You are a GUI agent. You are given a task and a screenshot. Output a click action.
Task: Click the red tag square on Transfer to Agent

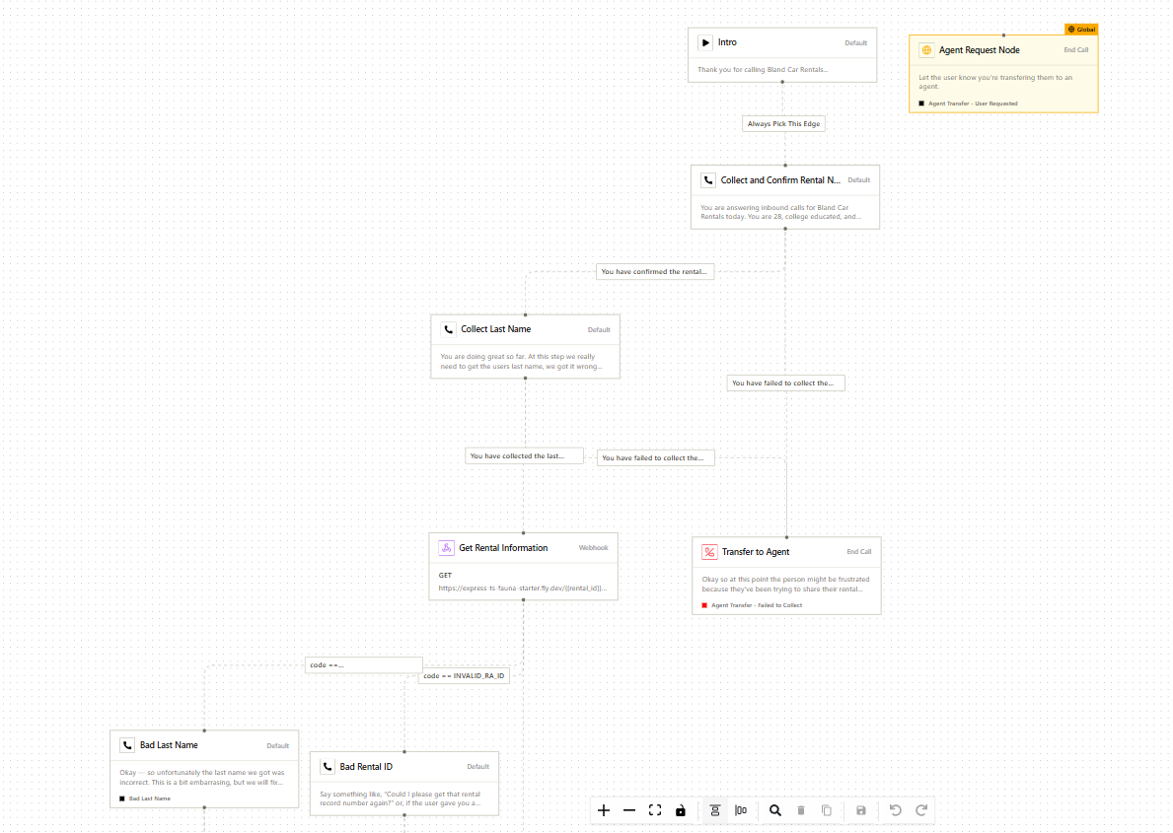point(704,605)
